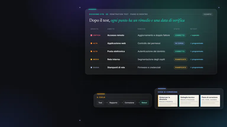
Task: Click the blue BASSA severity square
Action: [91, 67]
